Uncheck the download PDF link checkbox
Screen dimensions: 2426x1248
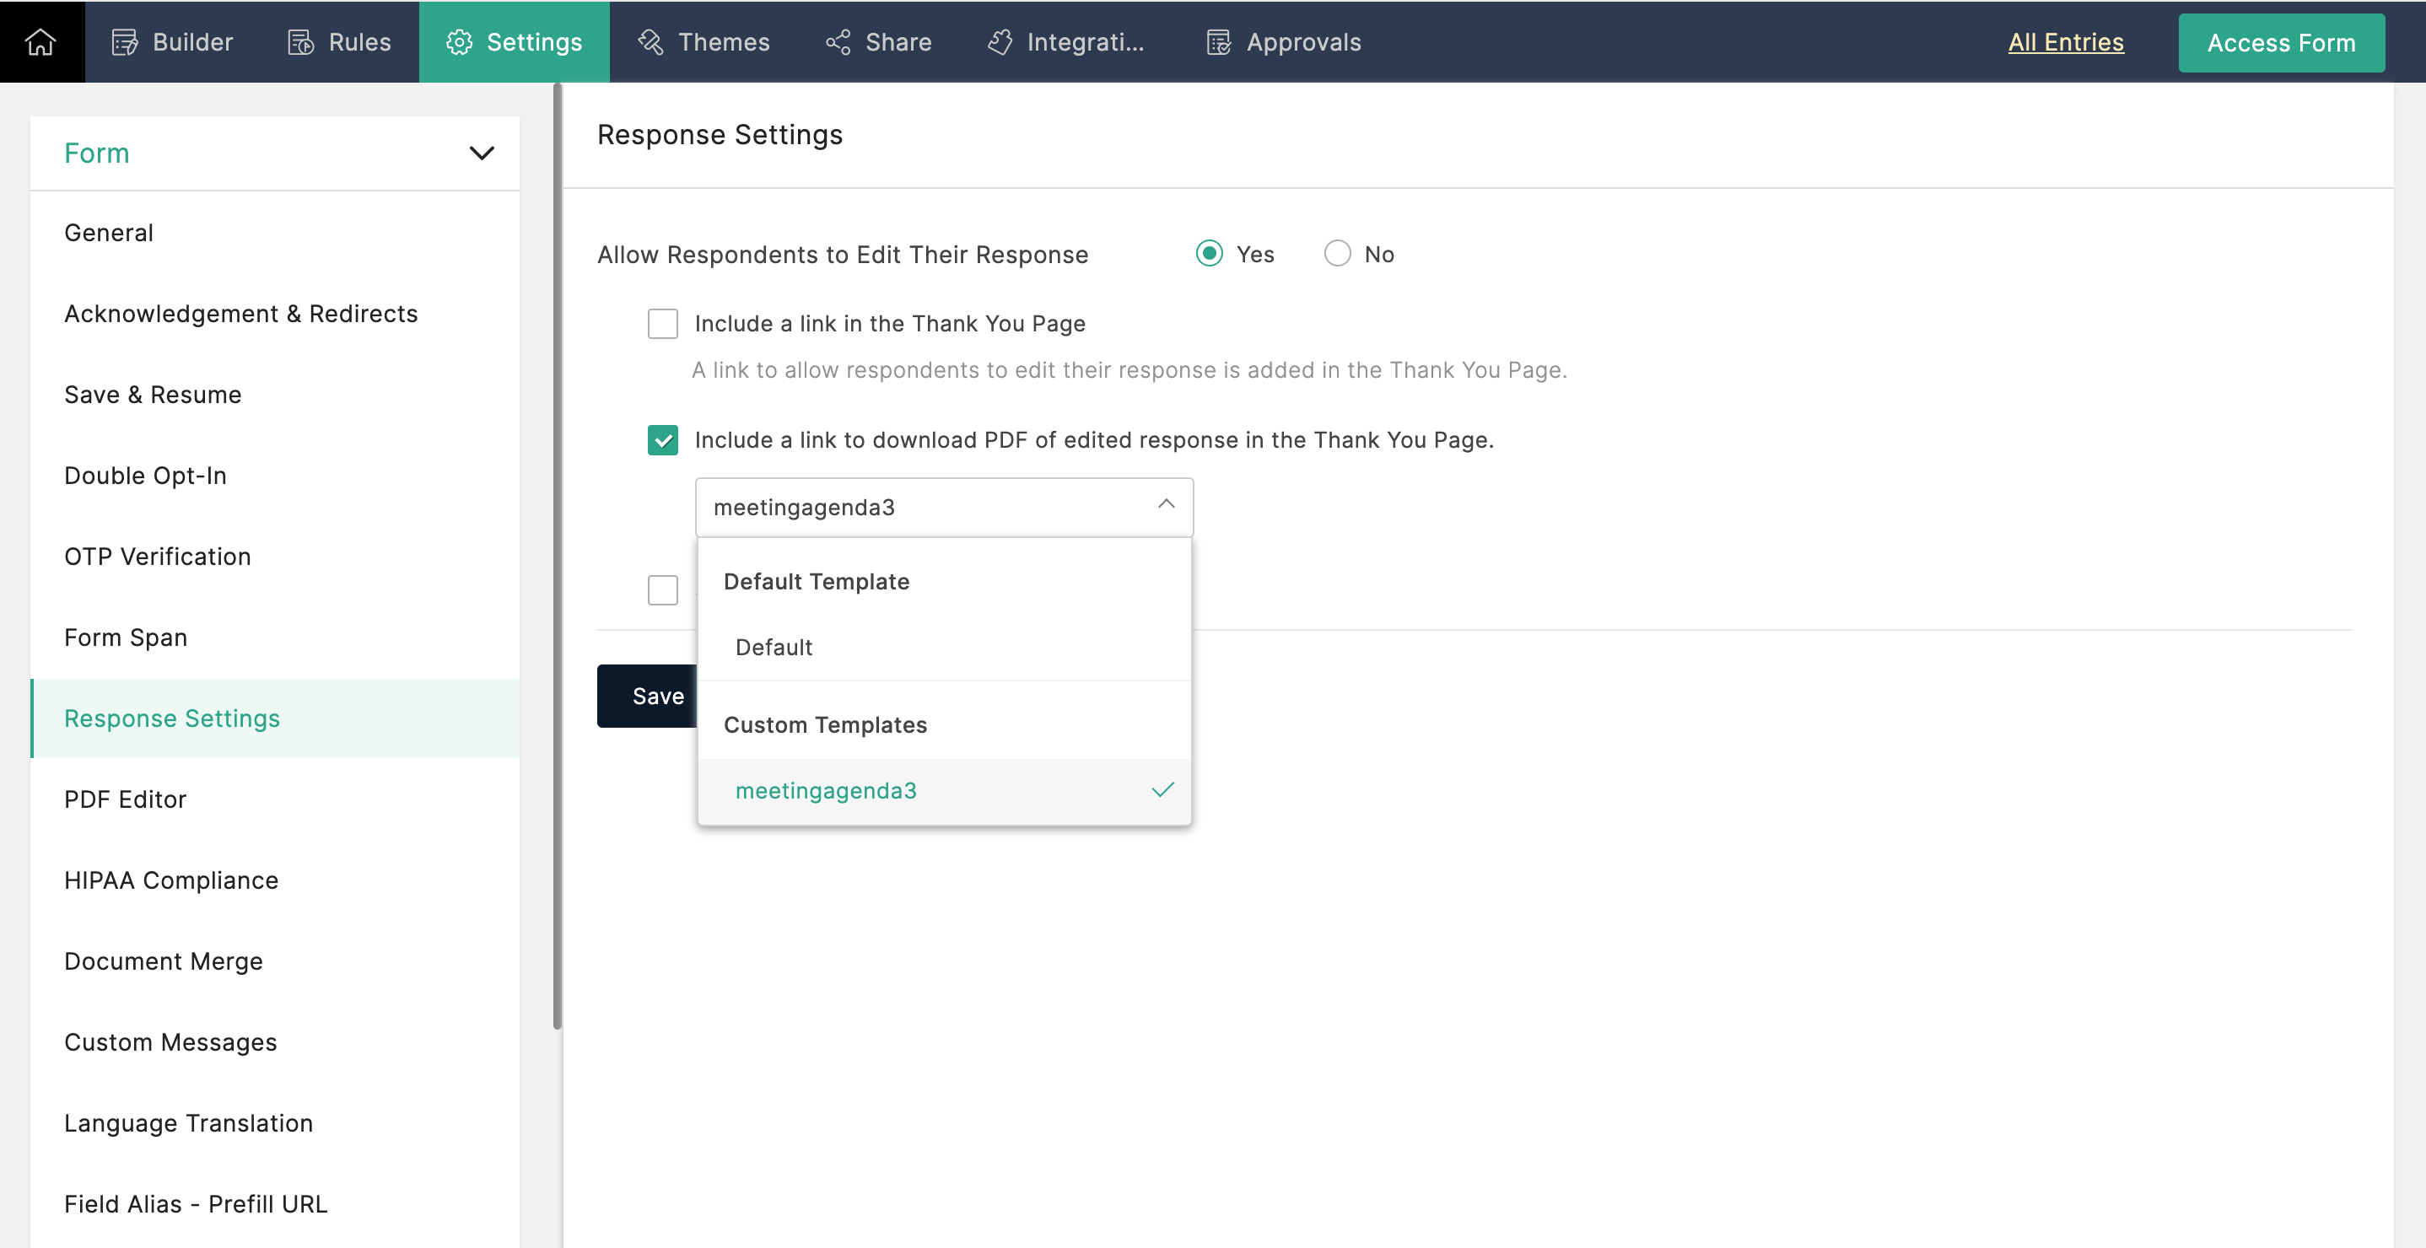[x=662, y=440]
